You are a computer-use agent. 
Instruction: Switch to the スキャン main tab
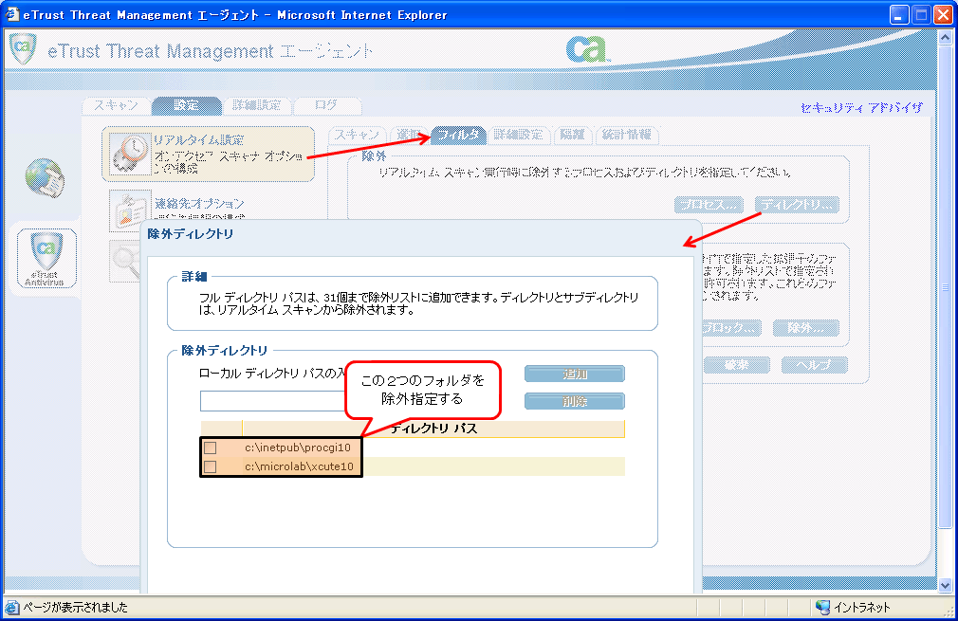(116, 105)
